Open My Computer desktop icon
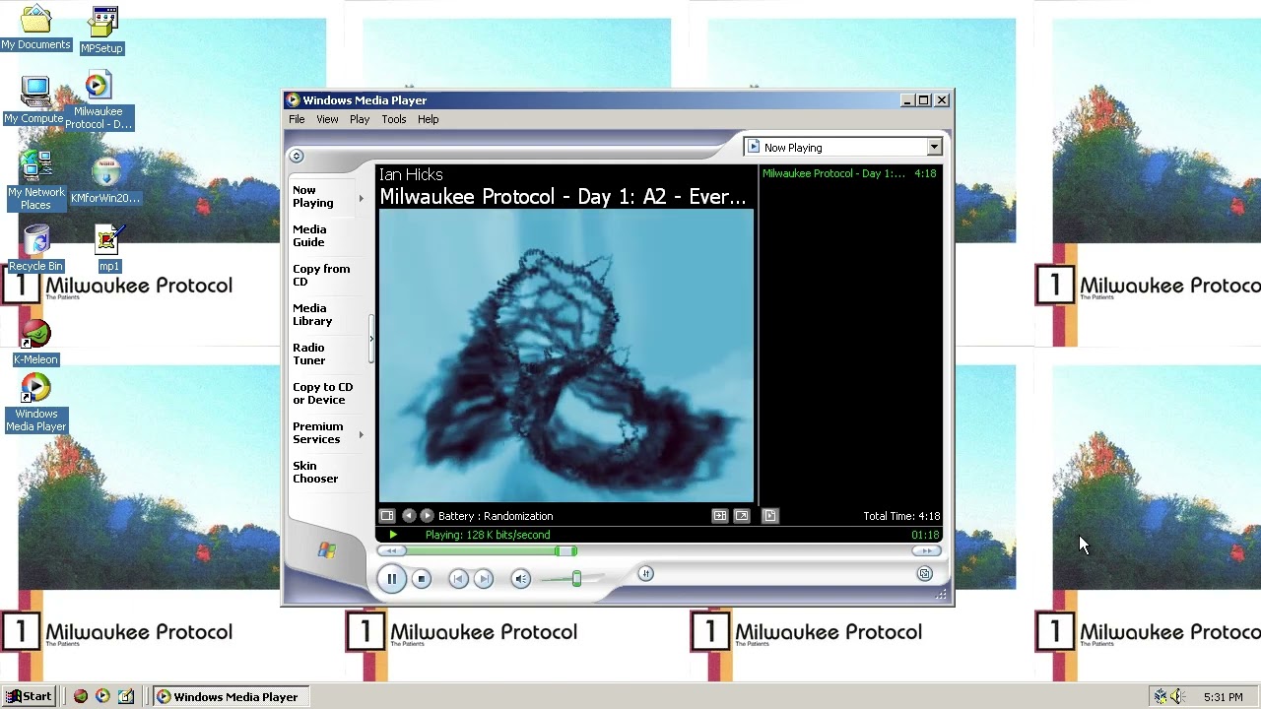 [x=35, y=100]
